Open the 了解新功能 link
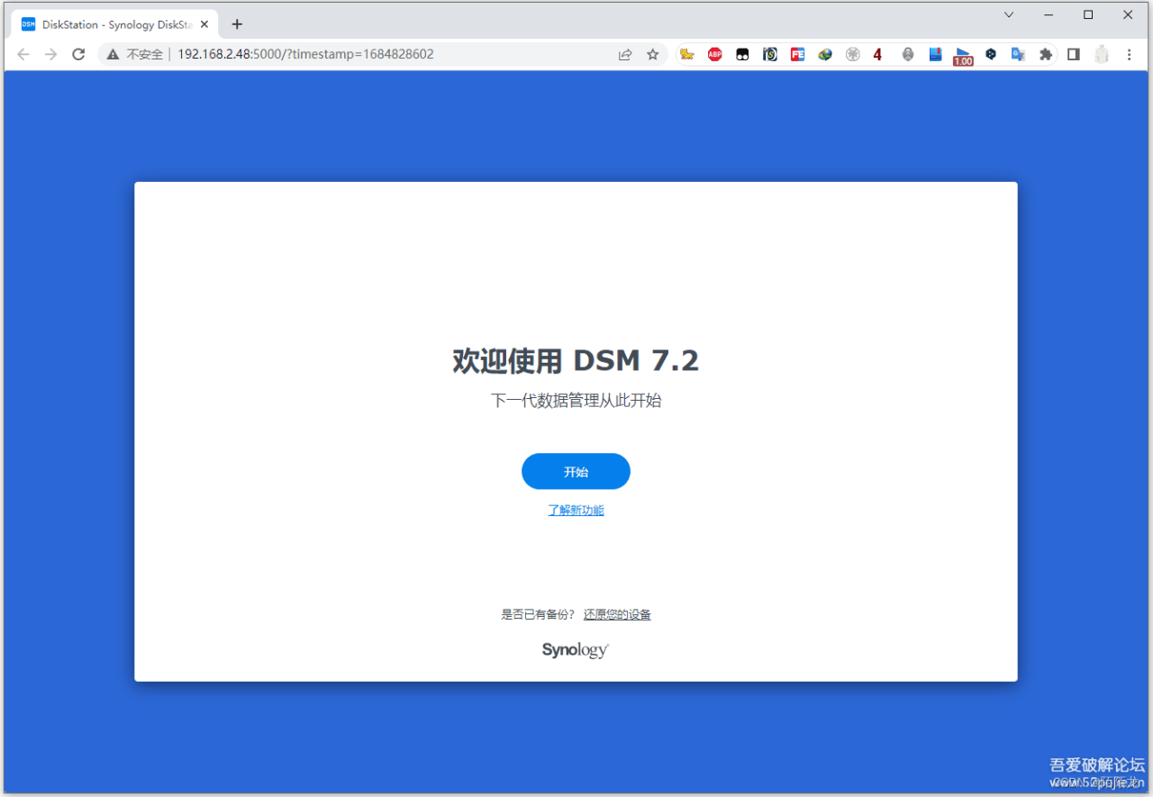 pyautogui.click(x=576, y=510)
